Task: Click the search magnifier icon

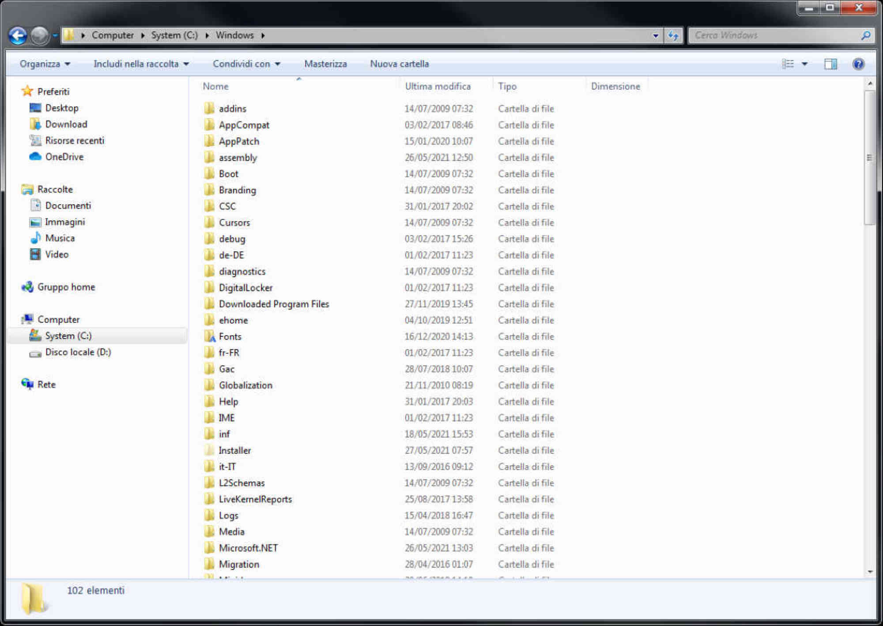Action: click(866, 35)
